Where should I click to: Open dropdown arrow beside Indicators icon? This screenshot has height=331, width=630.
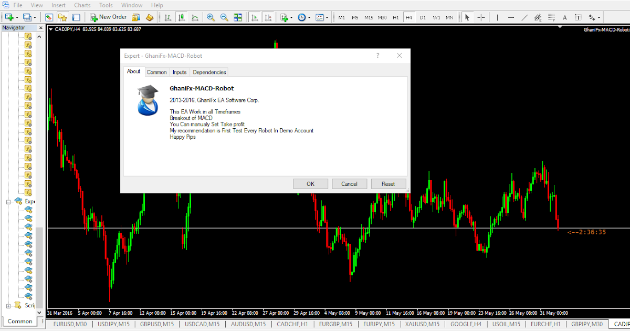[x=292, y=17]
